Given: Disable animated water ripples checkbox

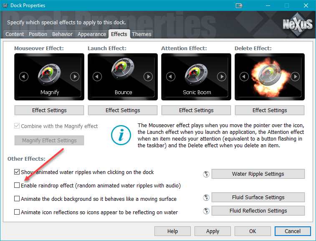Looking at the screenshot, I should (17, 172).
